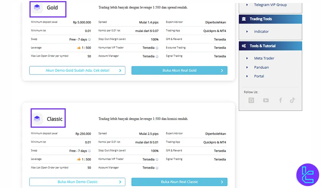Open the Facebook icon under Follow Us
Screen dimensions: 321x188
pyautogui.click(x=280, y=100)
